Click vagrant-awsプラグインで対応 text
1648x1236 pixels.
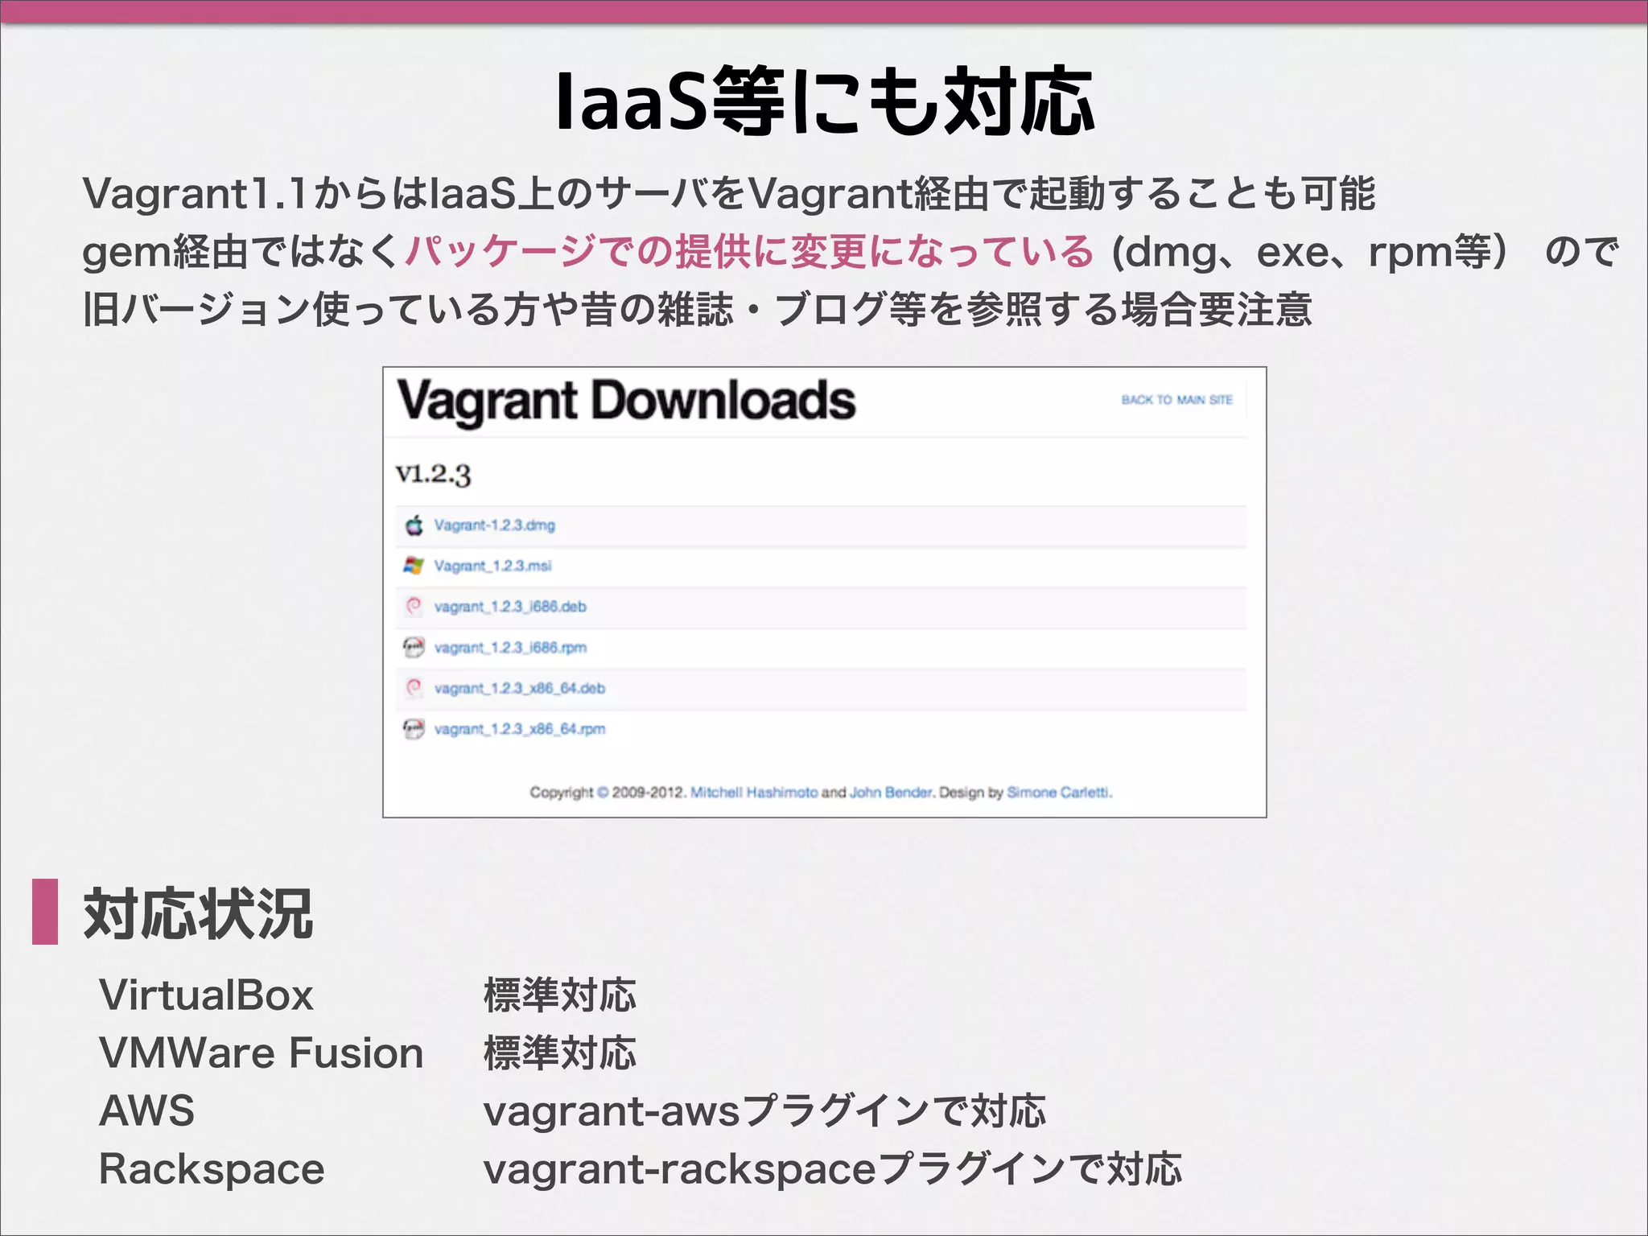coord(764,1111)
